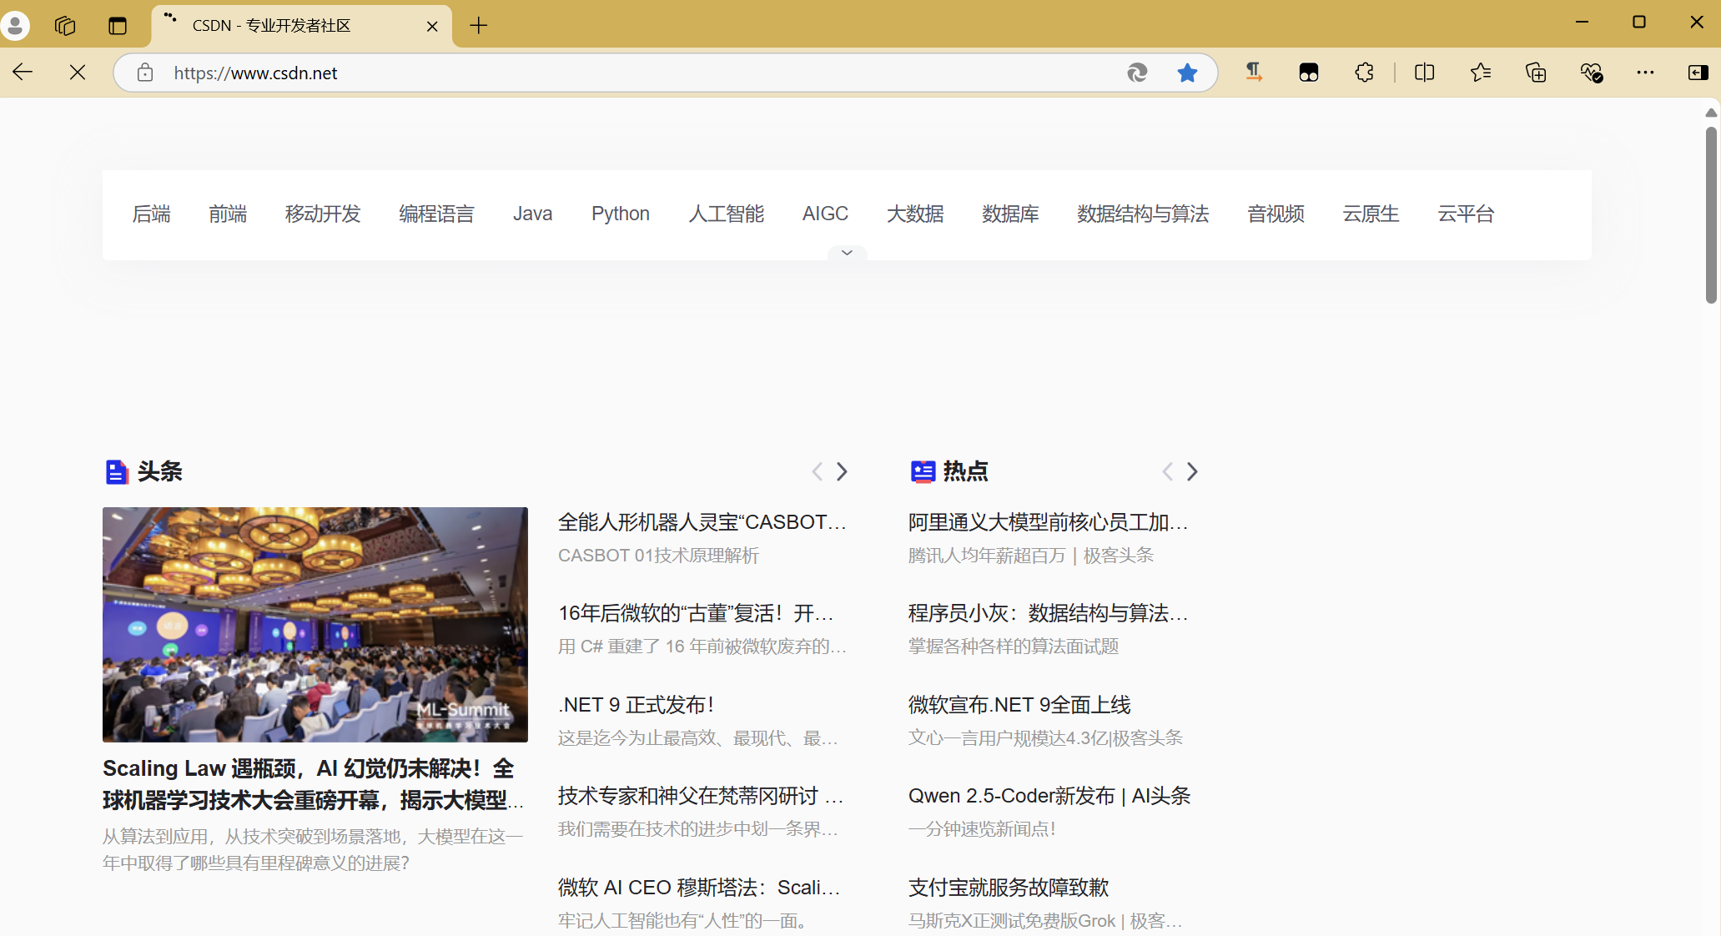Open the browser Extensions puzzle icon
The height and width of the screenshot is (936, 1721).
click(1364, 73)
